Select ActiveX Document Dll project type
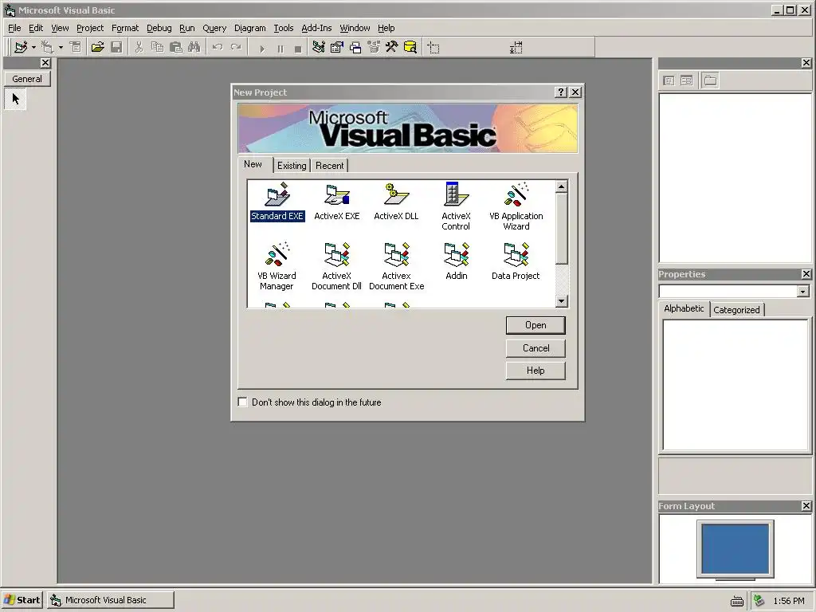The height and width of the screenshot is (612, 816). [x=337, y=266]
